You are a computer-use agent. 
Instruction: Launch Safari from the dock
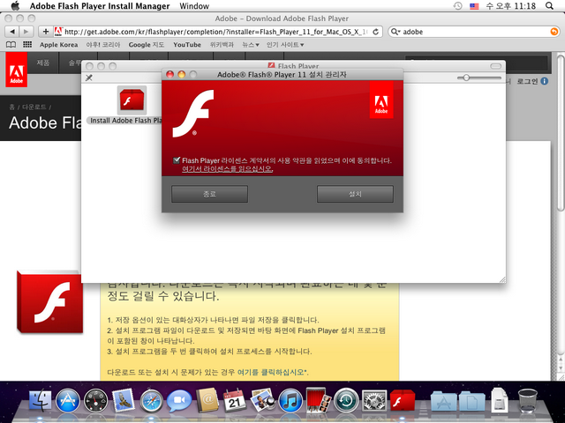click(151, 400)
